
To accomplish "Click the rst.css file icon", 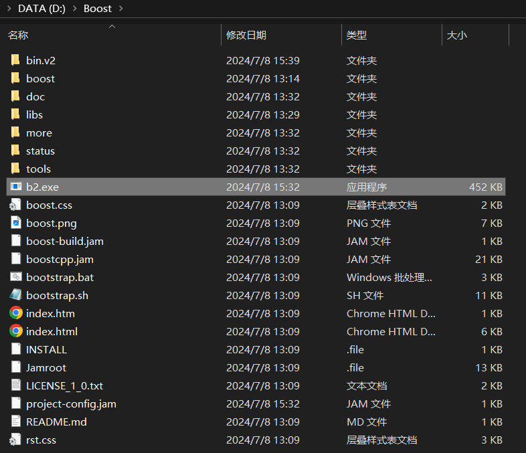I will point(15,440).
